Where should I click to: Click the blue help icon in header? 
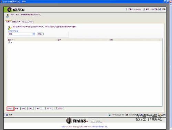(x=160, y=9)
